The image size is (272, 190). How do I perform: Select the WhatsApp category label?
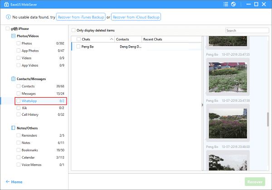(29, 101)
